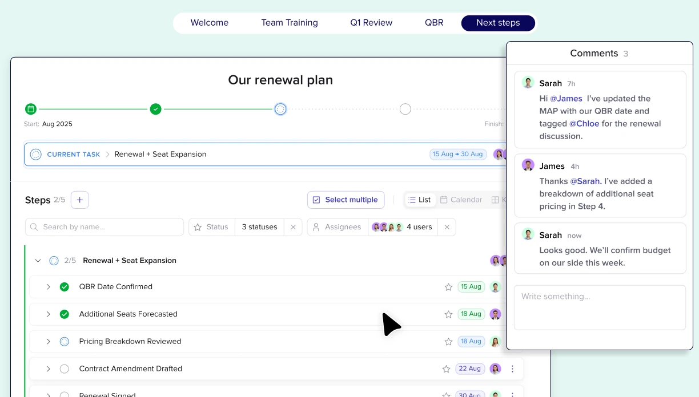699x397 pixels.
Task: Mark Contract Amendment Drafted as complete
Action: pos(65,369)
